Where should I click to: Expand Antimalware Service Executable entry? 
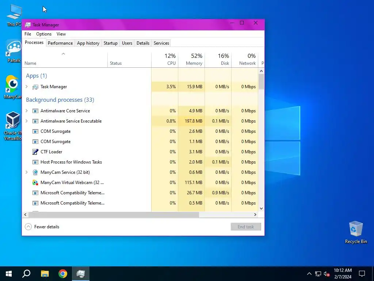click(x=26, y=121)
